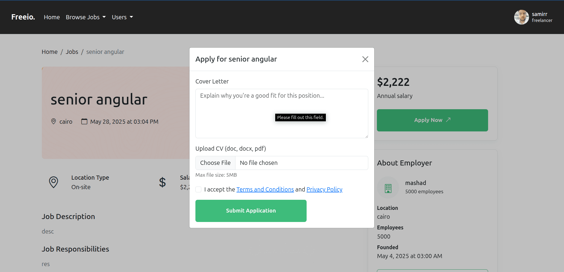Go to Home in the navbar
564x272 pixels.
coord(52,17)
